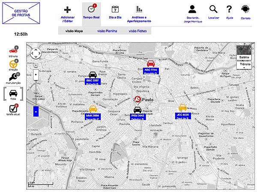257x192 pixels.
Task: Open the MMK 0994 vehicle label
Action: (x=93, y=117)
